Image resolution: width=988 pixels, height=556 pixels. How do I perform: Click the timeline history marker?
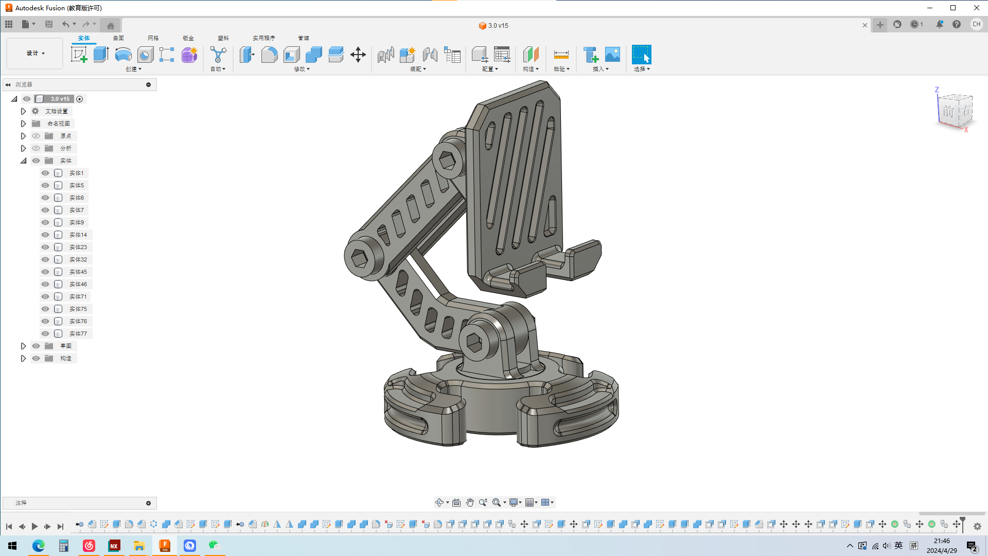click(x=962, y=524)
